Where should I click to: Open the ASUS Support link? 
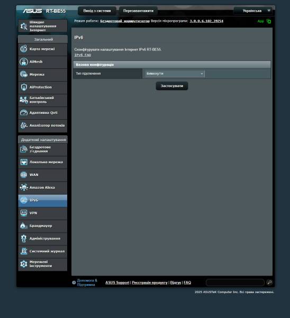point(117,282)
